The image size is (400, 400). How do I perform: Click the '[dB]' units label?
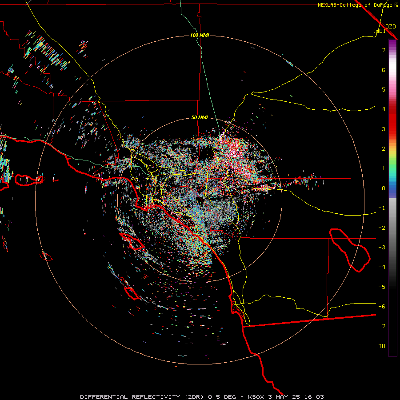point(380,31)
